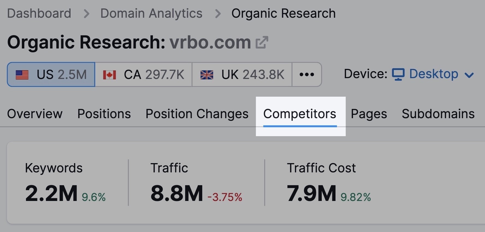Switch to the UK 243.8K database

242,75
